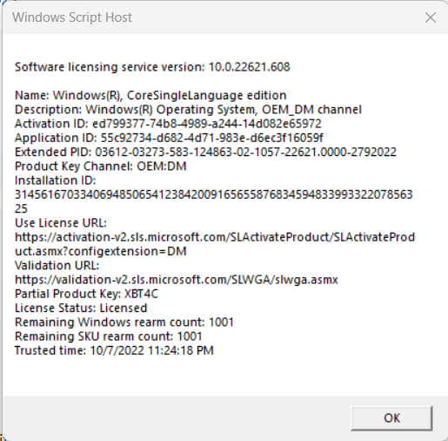Click the Extended PID line
Screen dimensions: 448x441
(x=205, y=153)
